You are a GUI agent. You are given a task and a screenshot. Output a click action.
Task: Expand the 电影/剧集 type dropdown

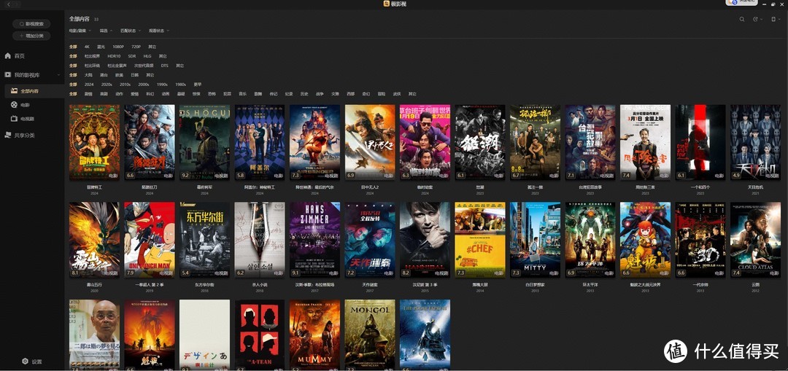80,31
